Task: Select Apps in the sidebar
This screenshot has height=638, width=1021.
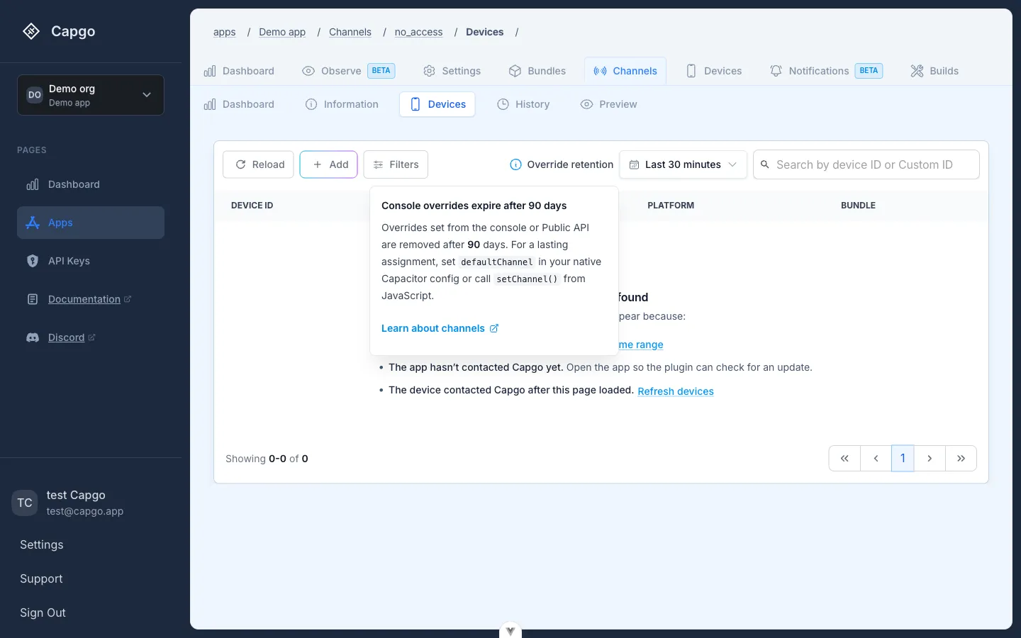Action: 91,223
